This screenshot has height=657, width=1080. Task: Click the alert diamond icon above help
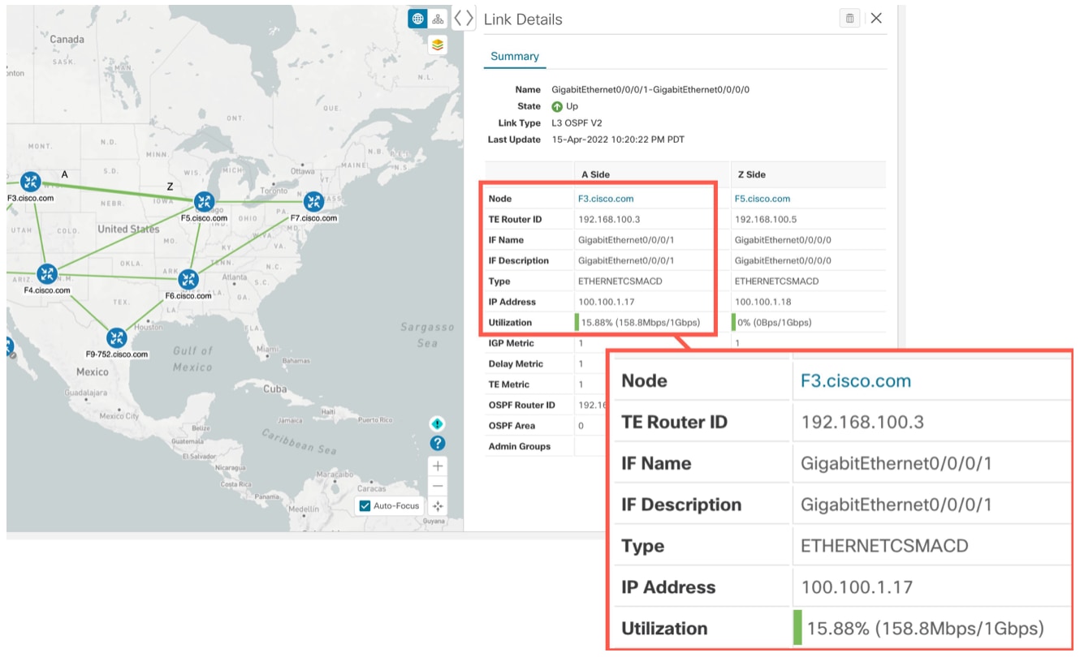(x=437, y=423)
